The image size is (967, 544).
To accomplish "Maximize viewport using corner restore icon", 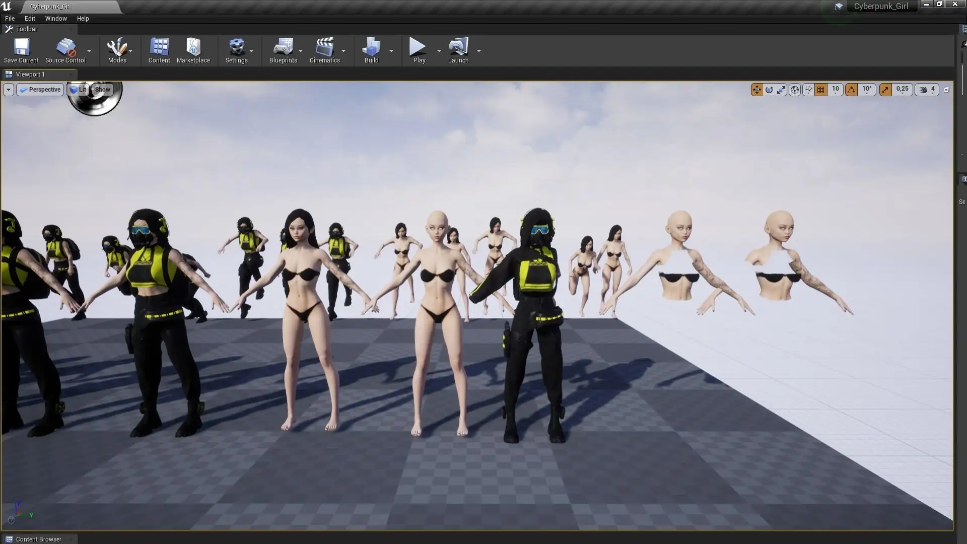I will tap(946, 90).
